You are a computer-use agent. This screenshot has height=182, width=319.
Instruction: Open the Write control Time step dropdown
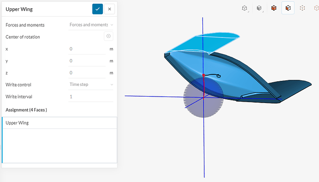[x=91, y=85]
